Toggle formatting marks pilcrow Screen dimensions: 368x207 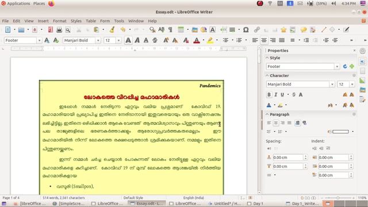pos(170,29)
